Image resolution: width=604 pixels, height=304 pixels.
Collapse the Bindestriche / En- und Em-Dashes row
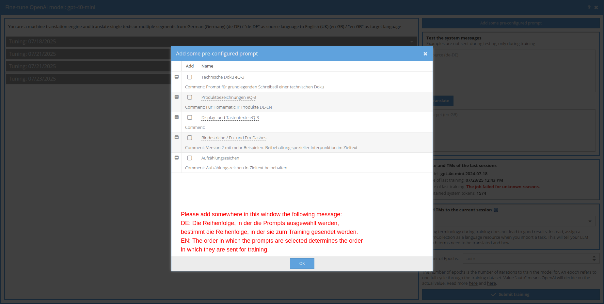[177, 137]
